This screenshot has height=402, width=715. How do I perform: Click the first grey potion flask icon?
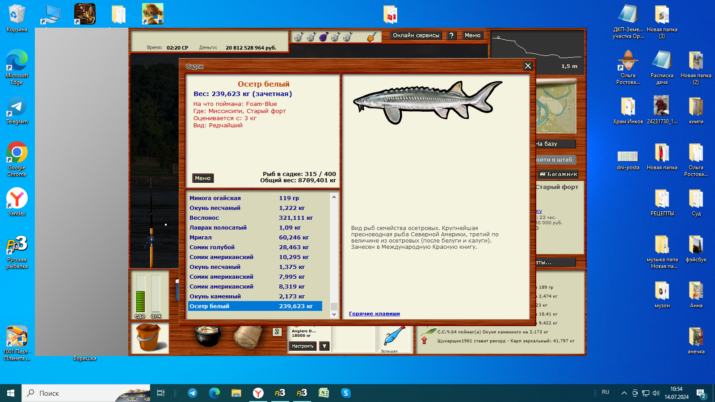(299, 37)
